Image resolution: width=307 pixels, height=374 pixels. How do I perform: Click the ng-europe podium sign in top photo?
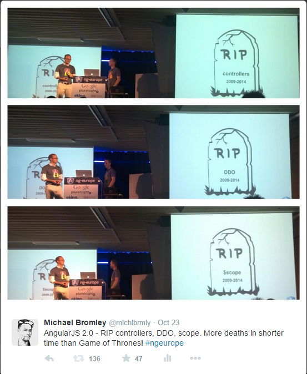89,80
